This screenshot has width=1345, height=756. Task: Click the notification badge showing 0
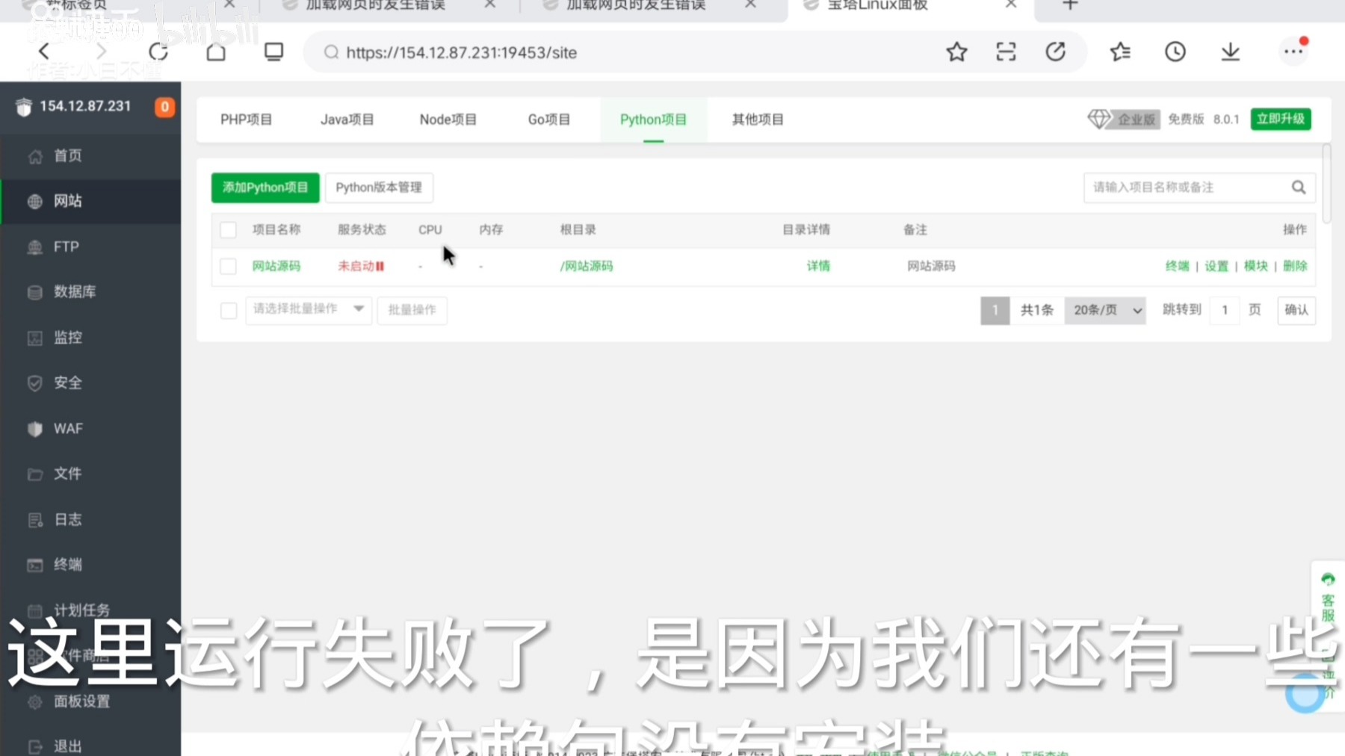(164, 107)
